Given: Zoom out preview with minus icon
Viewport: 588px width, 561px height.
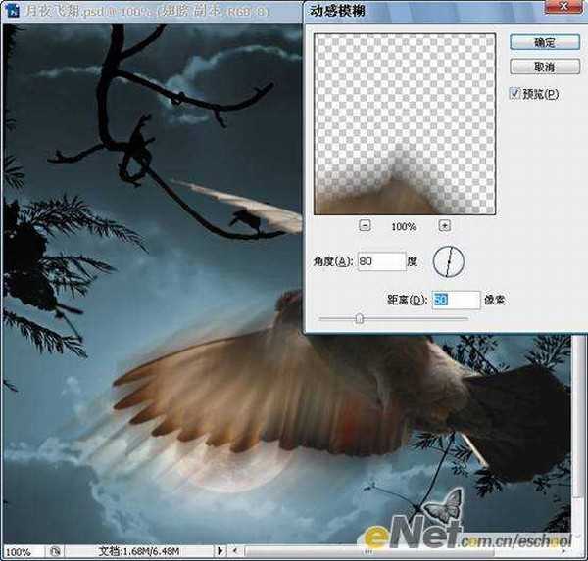Looking at the screenshot, I should coord(365,225).
